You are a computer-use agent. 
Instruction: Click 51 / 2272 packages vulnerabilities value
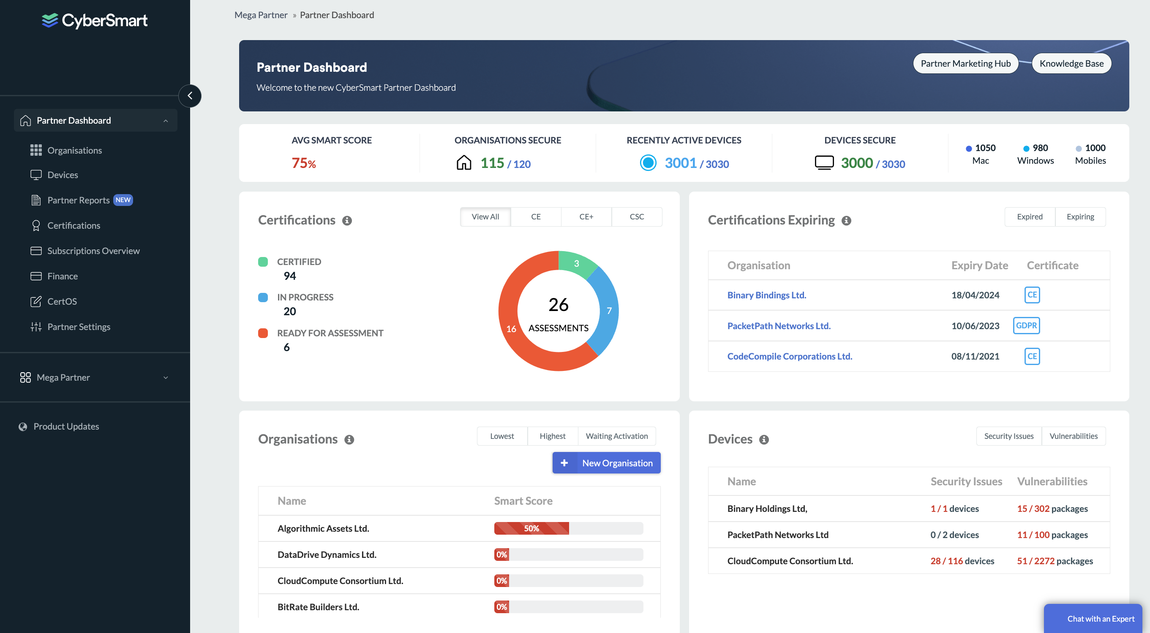(x=1055, y=561)
